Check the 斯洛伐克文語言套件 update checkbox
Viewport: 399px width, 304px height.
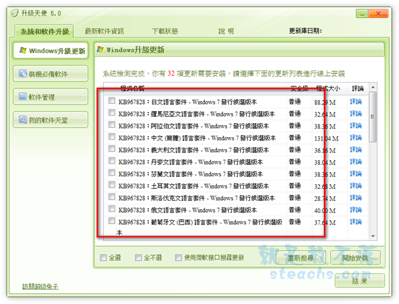pos(112,196)
